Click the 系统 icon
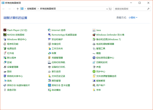Viewport: 153px width, 110px height. tap(5, 81)
